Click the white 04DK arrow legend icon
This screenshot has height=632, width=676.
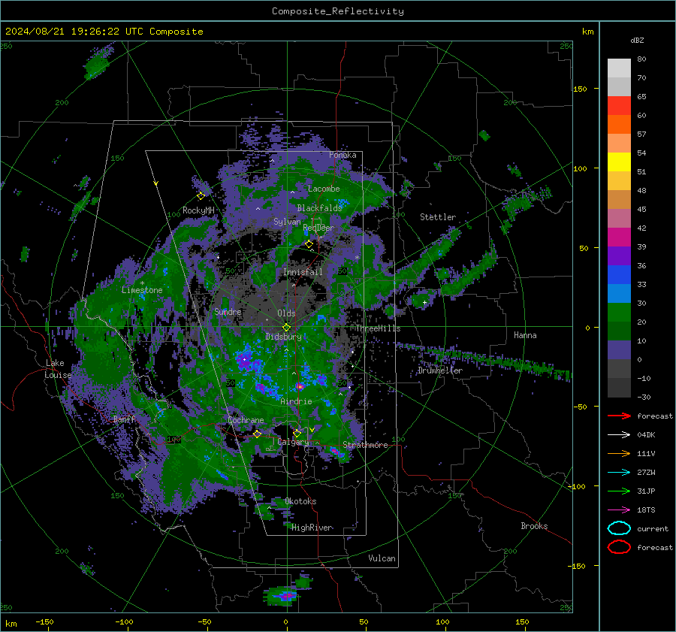click(619, 435)
